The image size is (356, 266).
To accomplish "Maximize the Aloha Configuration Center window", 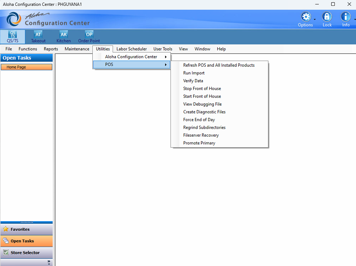I will point(333,4).
